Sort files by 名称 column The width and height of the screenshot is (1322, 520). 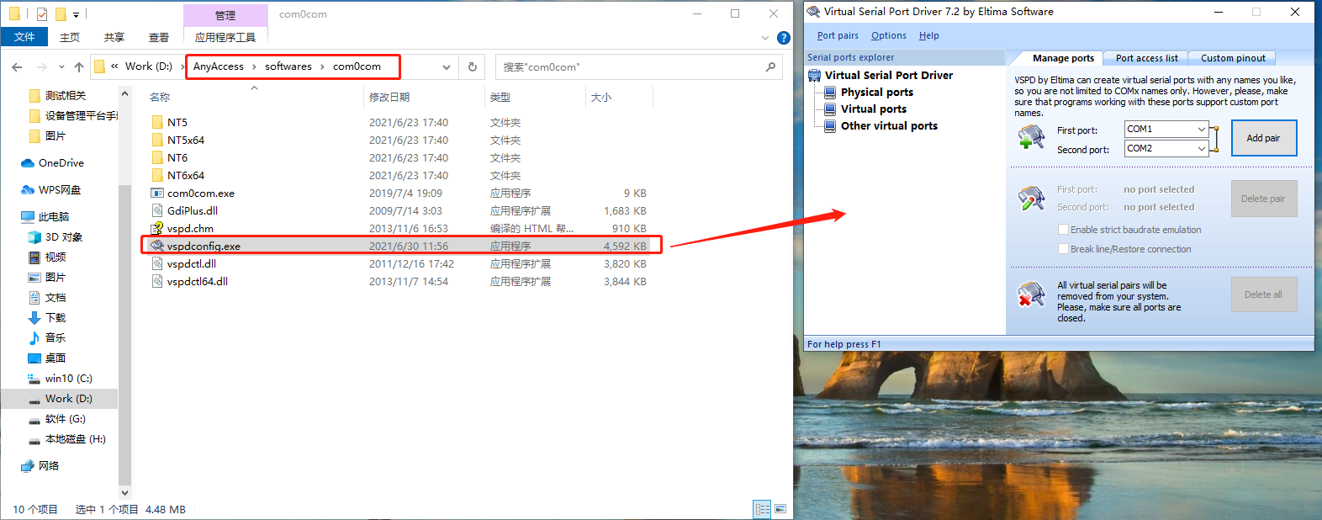tap(255, 97)
